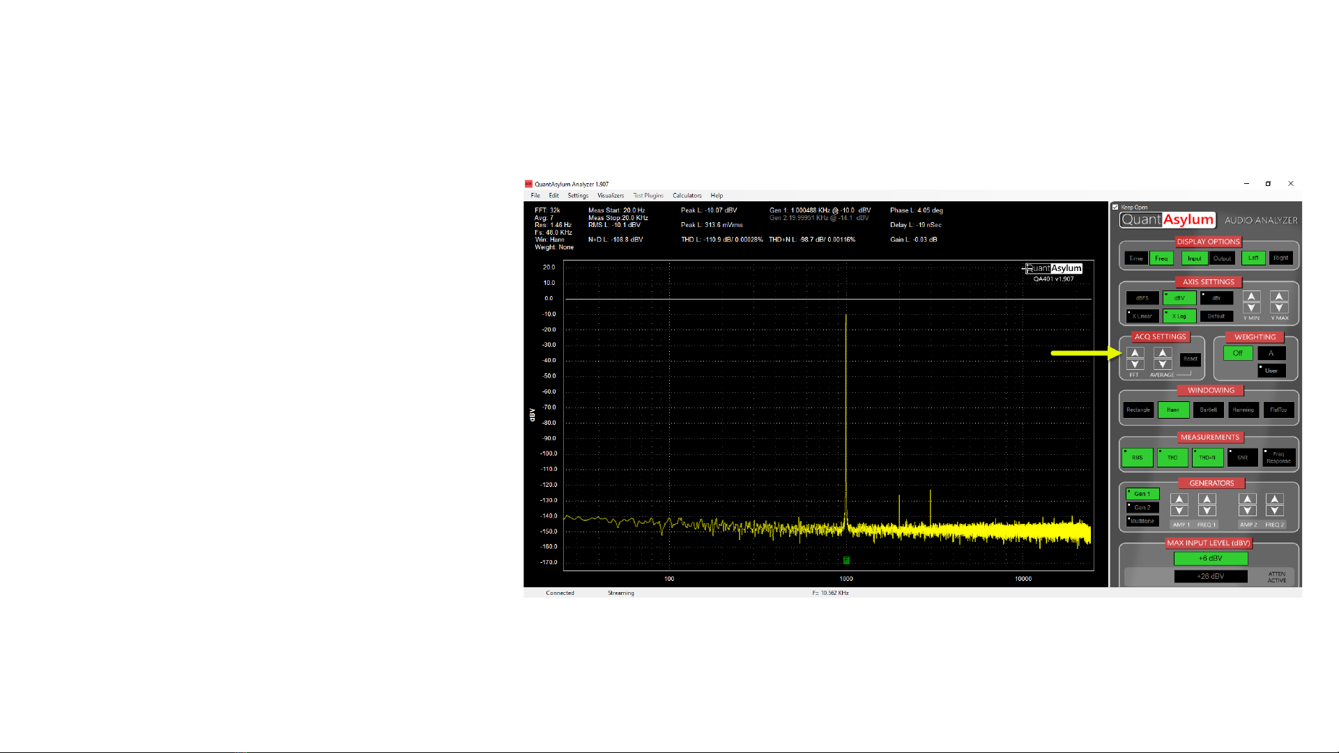This screenshot has height=753, width=1339.
Task: Decrease the AVERAGE count with down arrow
Action: click(x=1162, y=364)
